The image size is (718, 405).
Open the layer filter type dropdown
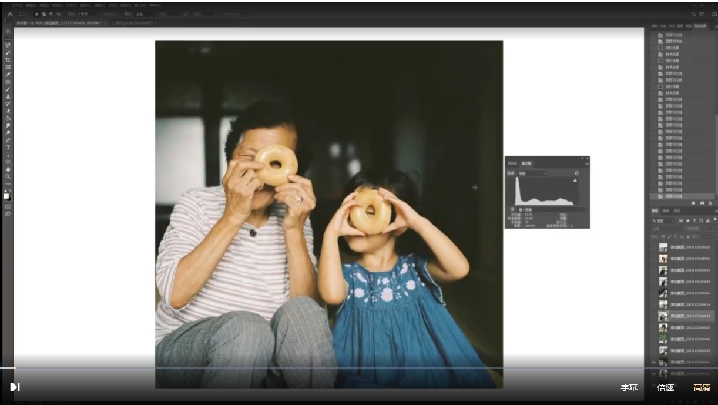pyautogui.click(x=663, y=220)
